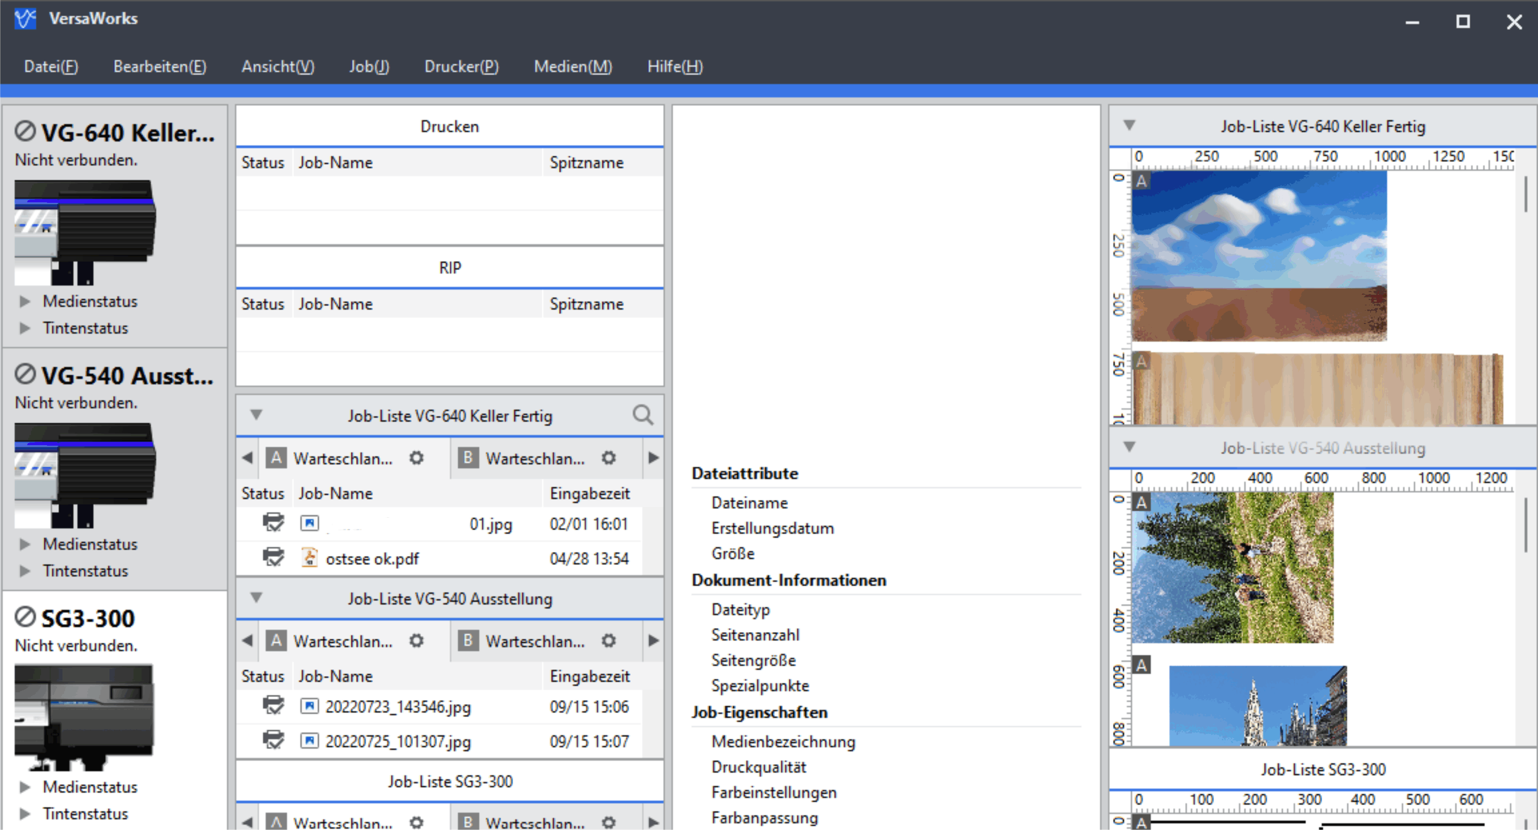1538x830 pixels.
Task: Collapse Job-Liste VG-540 Ausstellung list
Action: click(256, 598)
